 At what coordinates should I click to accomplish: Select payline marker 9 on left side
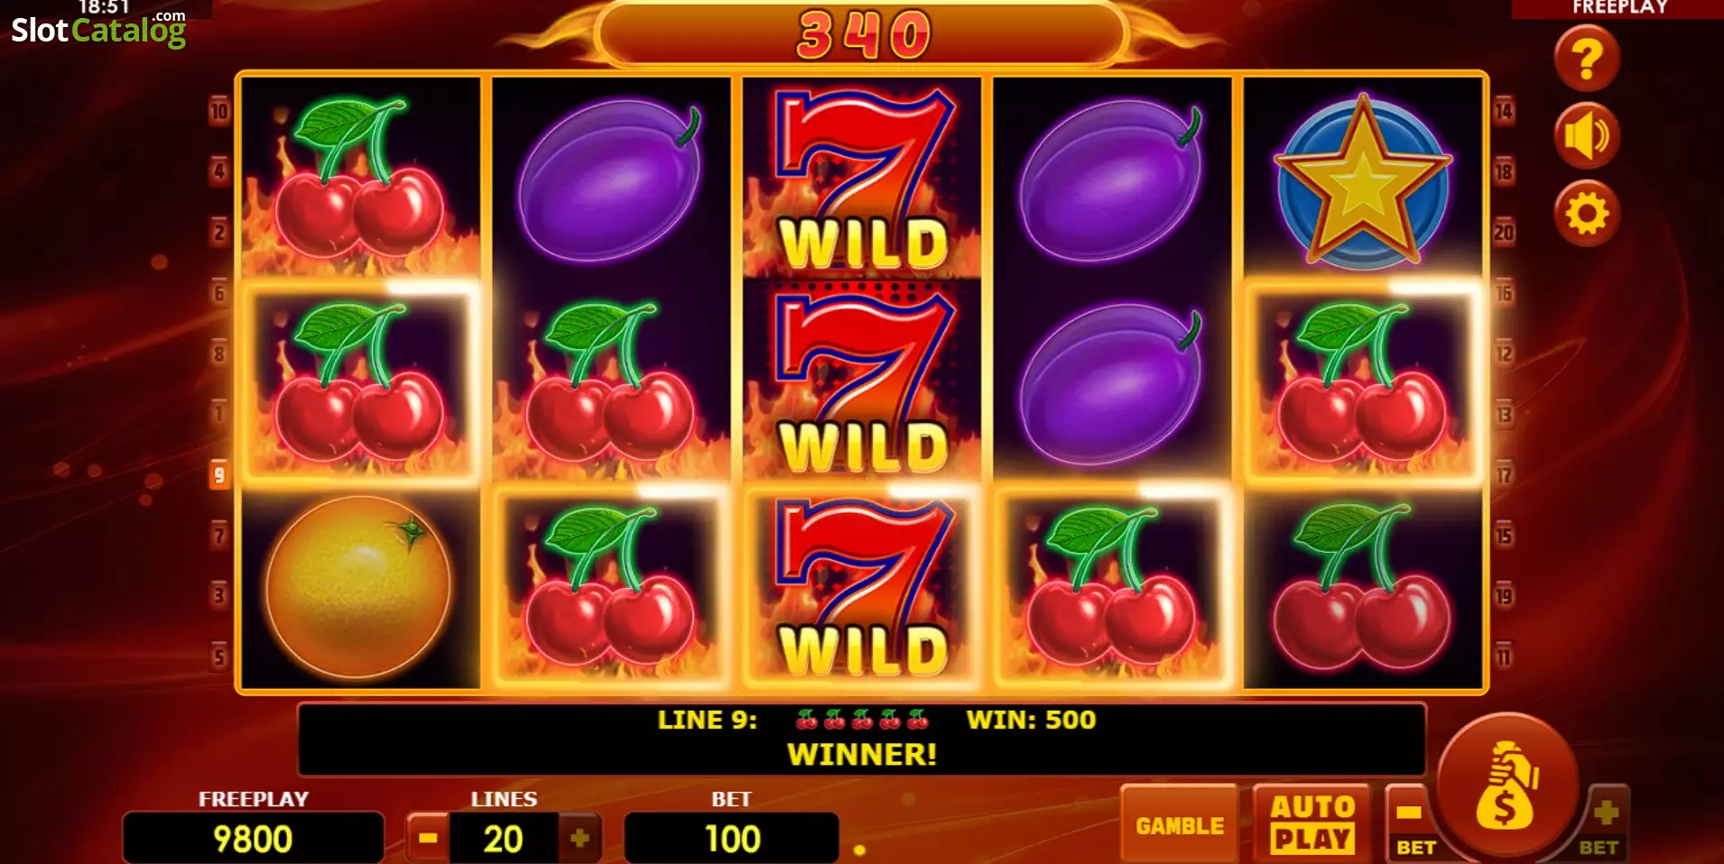[x=218, y=474]
